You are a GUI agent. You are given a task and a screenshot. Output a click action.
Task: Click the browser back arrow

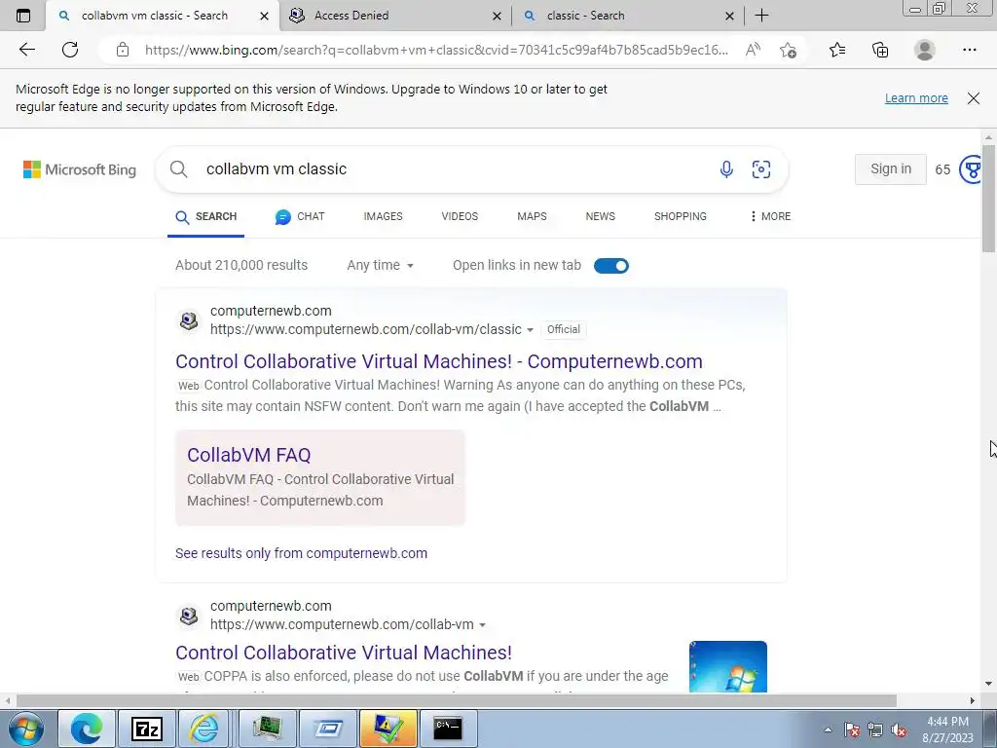coord(26,50)
